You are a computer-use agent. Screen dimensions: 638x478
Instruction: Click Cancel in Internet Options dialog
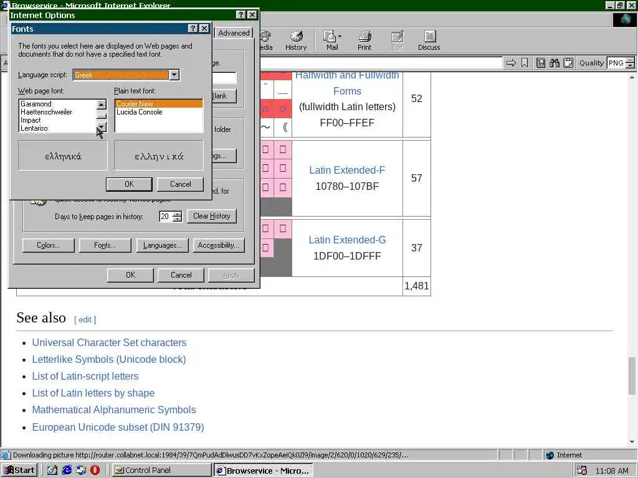click(181, 275)
